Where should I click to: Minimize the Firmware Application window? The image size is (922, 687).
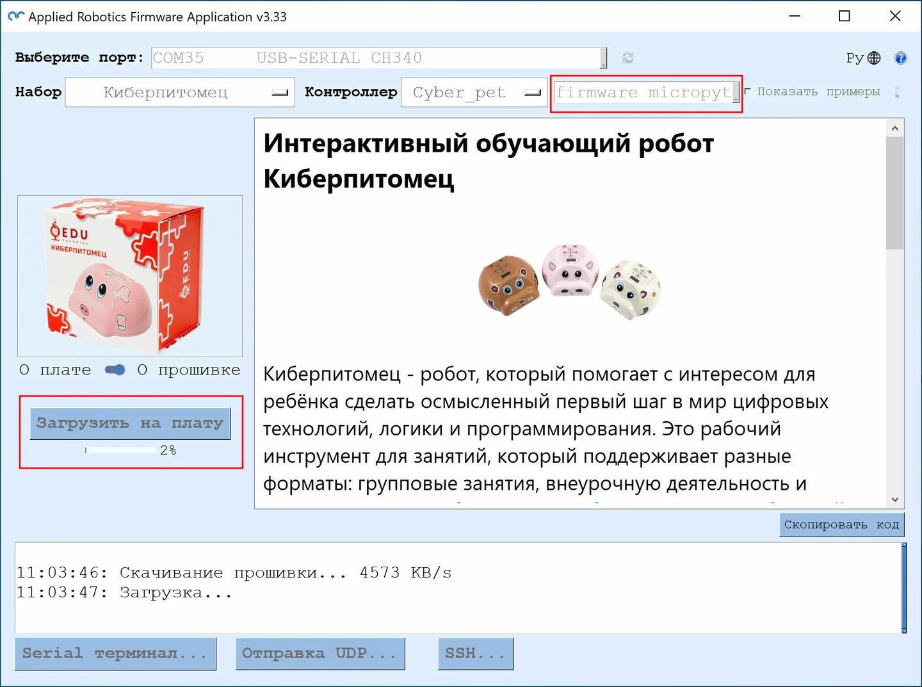[x=795, y=16]
